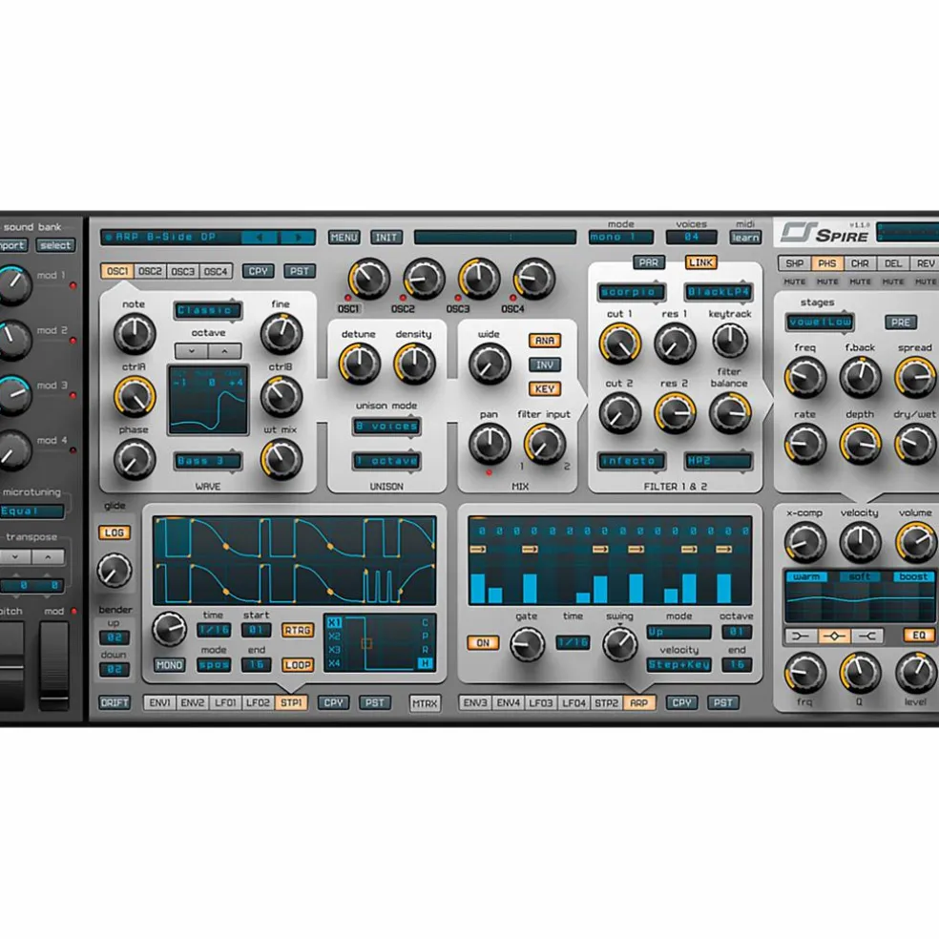This screenshot has width=939, height=939.
Task: Click the transpose down arrow
Action: (15, 557)
